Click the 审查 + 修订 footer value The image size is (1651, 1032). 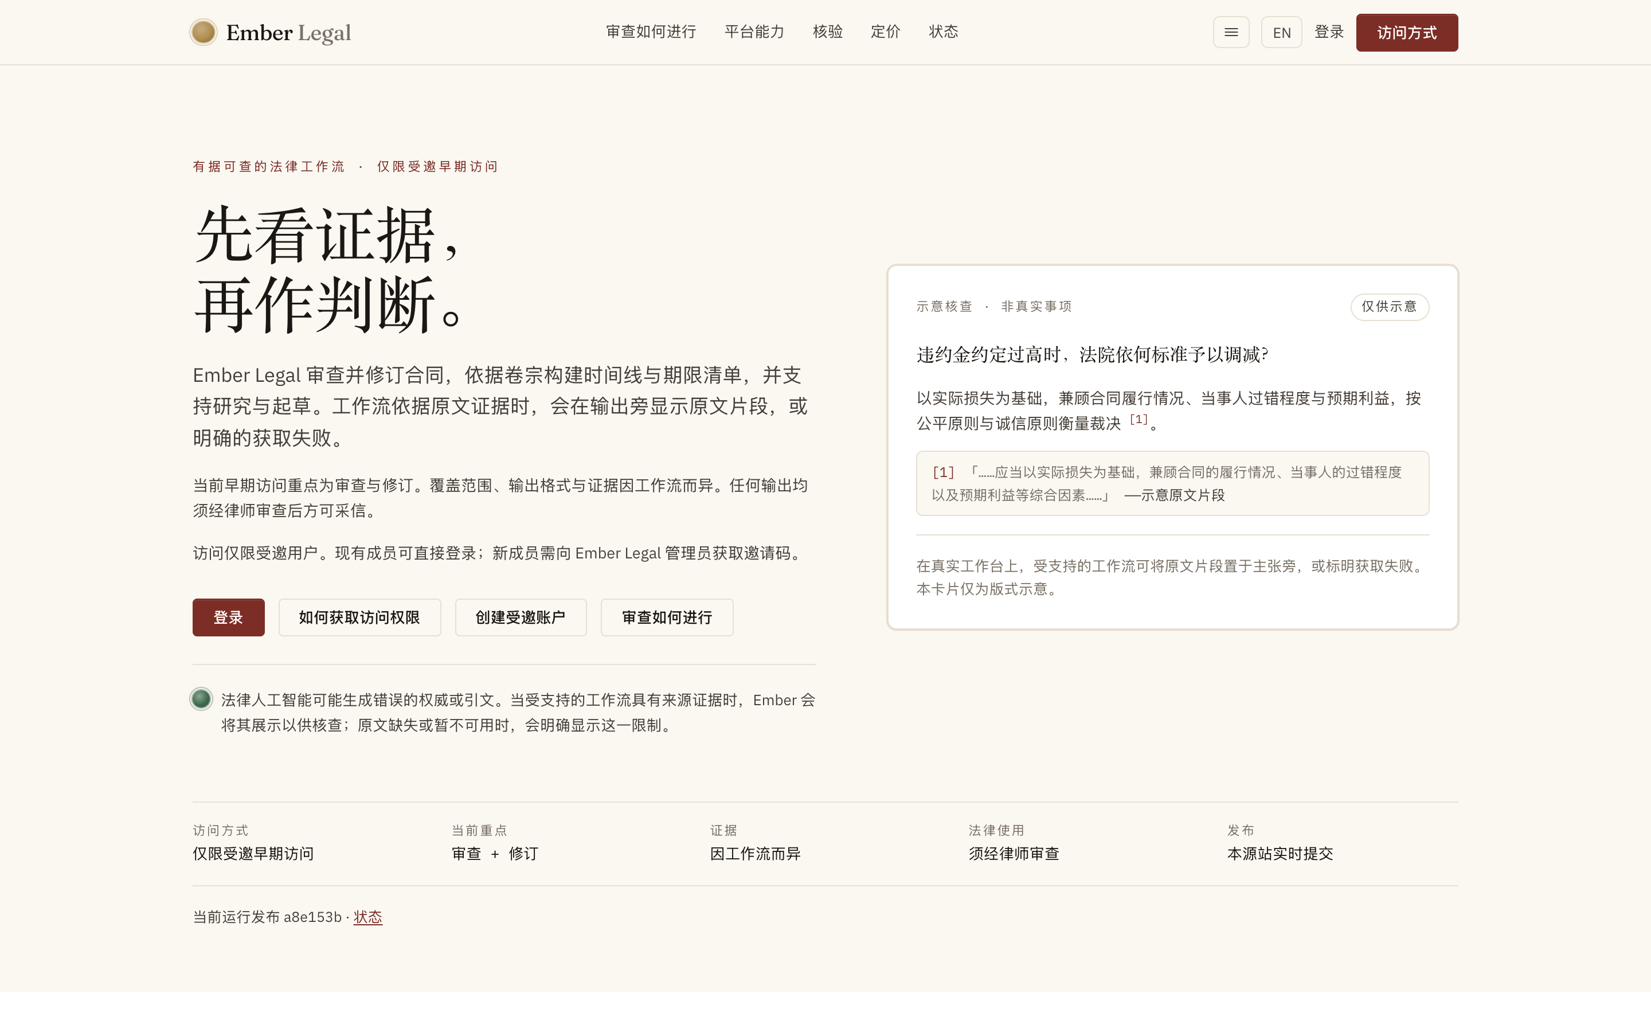pos(495,853)
